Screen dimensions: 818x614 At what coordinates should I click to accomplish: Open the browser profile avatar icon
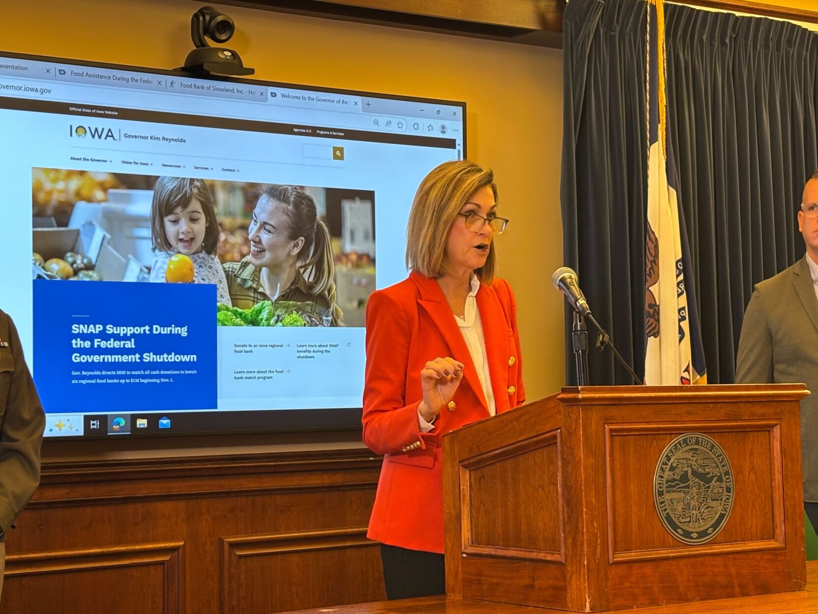pyautogui.click(x=443, y=129)
